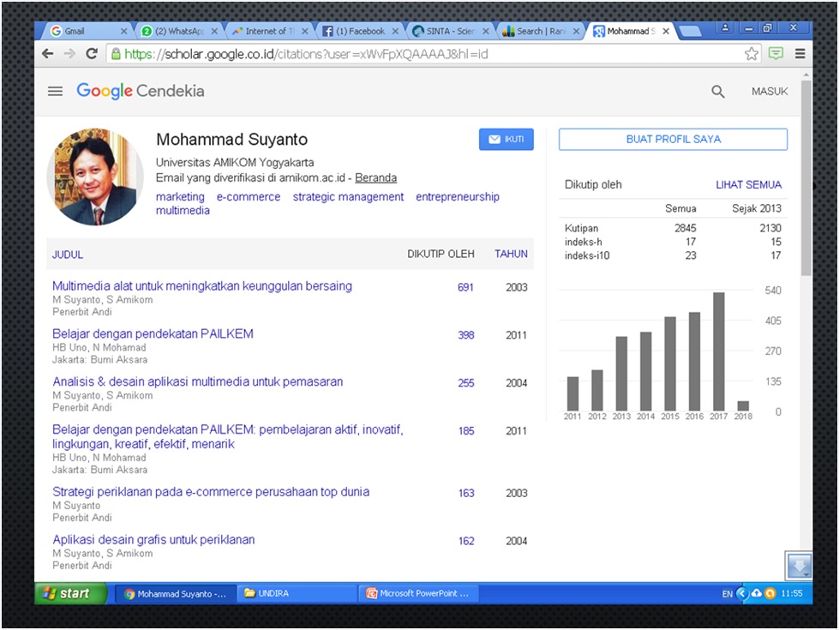The image size is (839, 630).
Task: Bookmark this page with the star icon
Action: 752,53
